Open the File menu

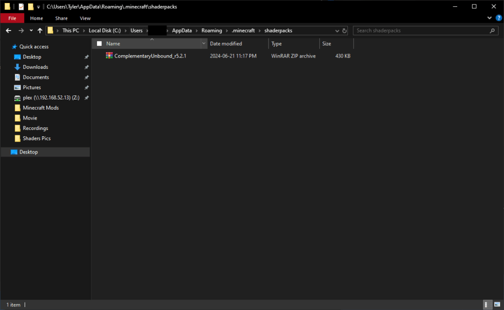point(12,18)
